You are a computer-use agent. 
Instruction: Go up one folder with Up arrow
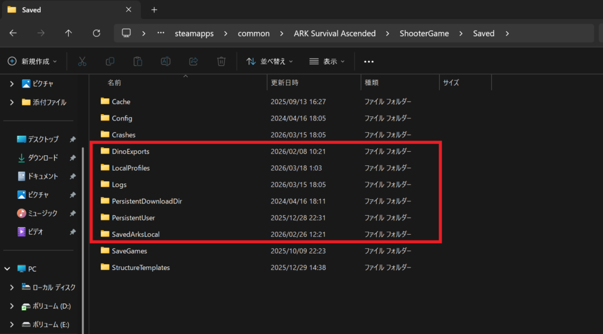click(x=68, y=34)
